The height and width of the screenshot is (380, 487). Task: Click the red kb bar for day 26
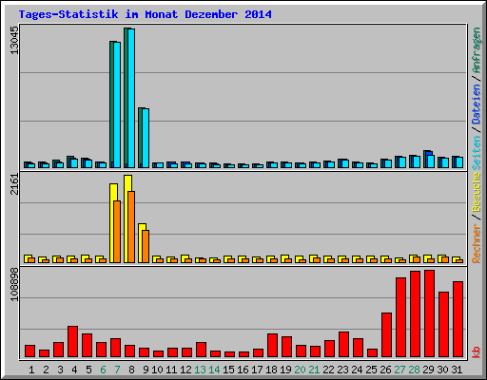386,334
